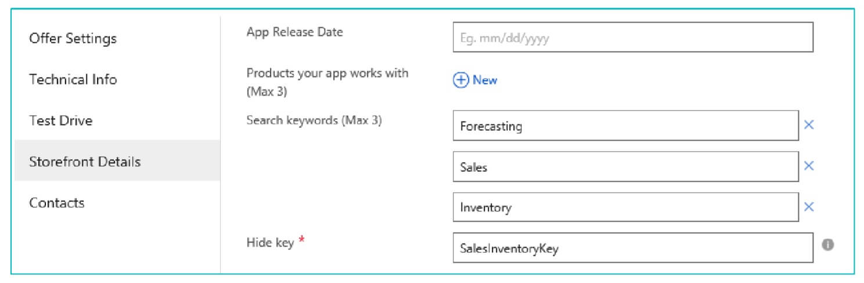Viewport: 864px width, 283px height.
Task: Remove the Inventory keyword via X icon
Action: (x=808, y=207)
